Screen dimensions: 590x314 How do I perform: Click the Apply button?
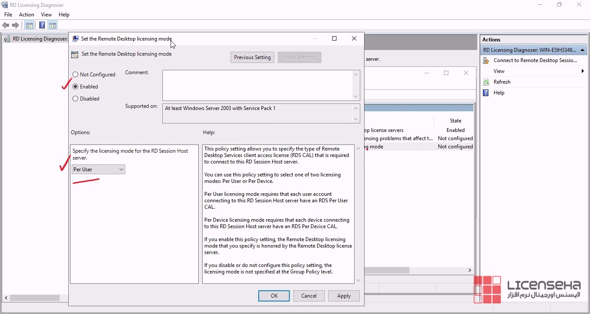point(344,296)
